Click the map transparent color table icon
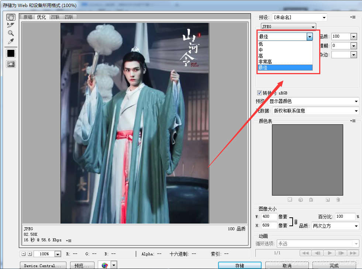 (x=290, y=200)
